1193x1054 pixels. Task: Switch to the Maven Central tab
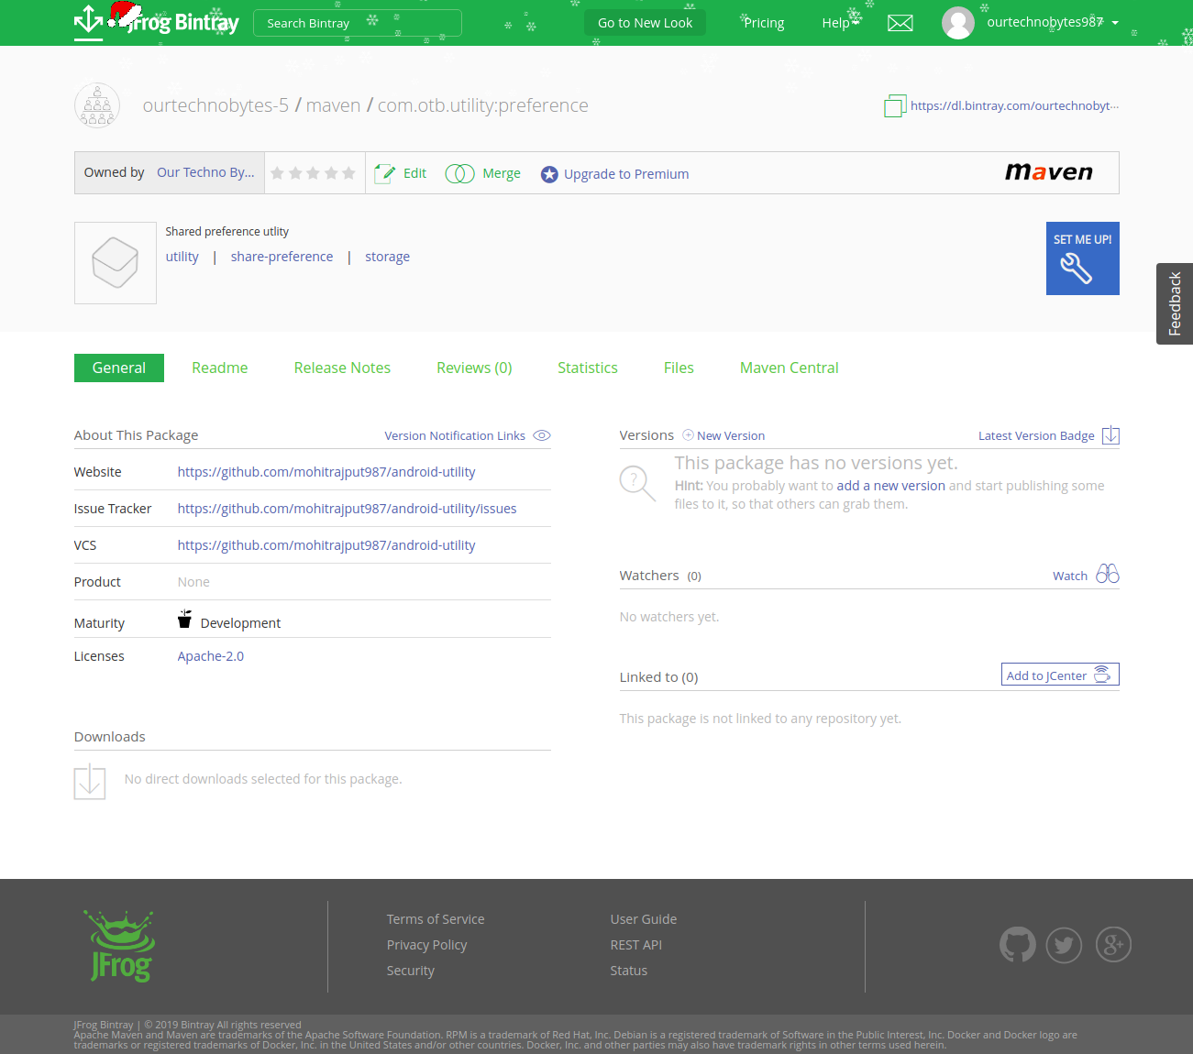(x=790, y=368)
